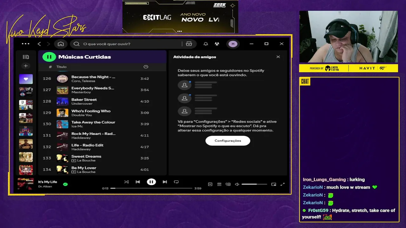This screenshot has width=406, height=228.
Task: Toggle the Now Playing view icon
Action: coord(210,184)
